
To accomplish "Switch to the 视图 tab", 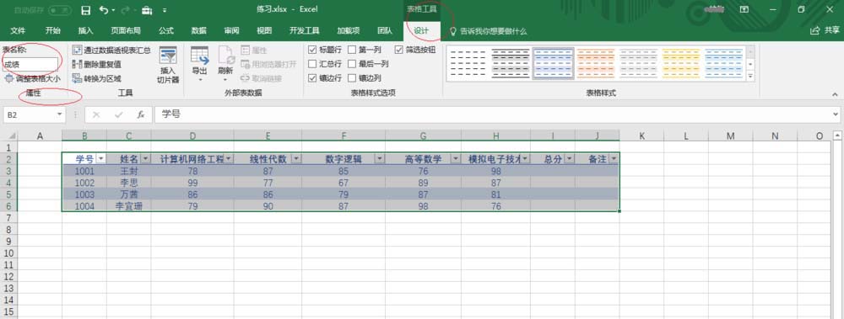I will pos(264,30).
